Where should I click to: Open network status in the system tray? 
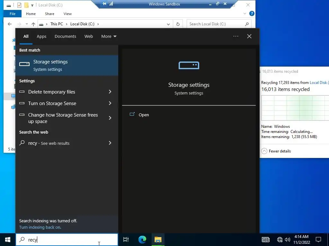click(x=280, y=240)
